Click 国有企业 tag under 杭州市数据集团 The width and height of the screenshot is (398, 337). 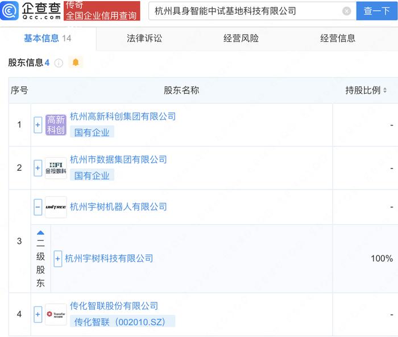point(92,175)
